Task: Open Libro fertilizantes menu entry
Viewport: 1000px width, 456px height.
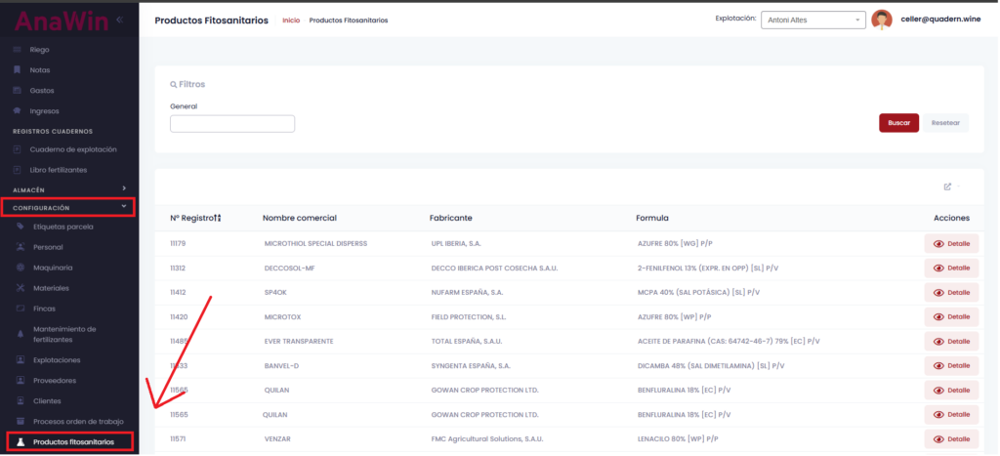Action: click(x=59, y=170)
